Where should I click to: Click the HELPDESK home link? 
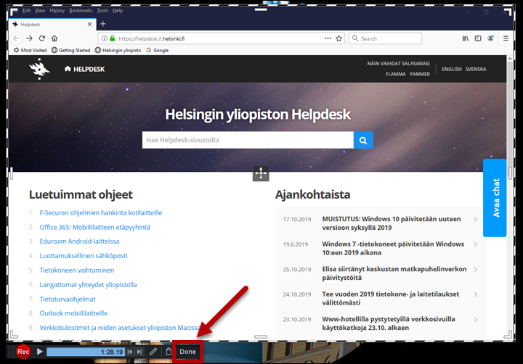(85, 69)
